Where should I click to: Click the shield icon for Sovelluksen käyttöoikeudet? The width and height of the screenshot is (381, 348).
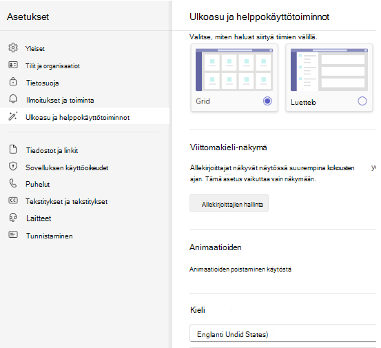click(x=13, y=167)
